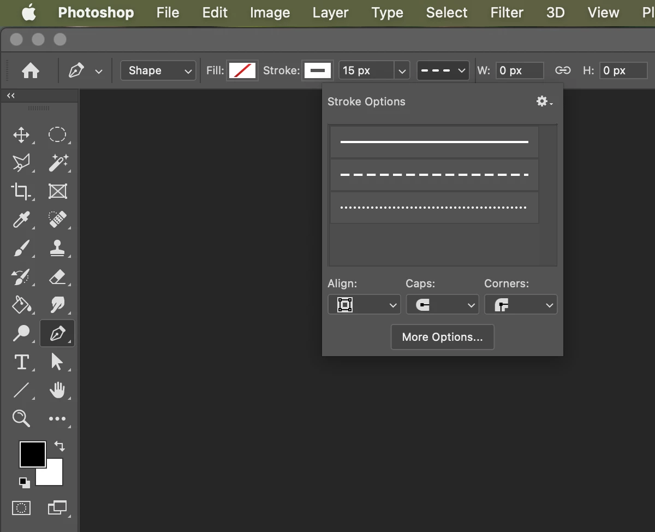Viewport: 655px width, 532px height.
Task: Select the Paint Bucket tool
Action: coord(21,305)
